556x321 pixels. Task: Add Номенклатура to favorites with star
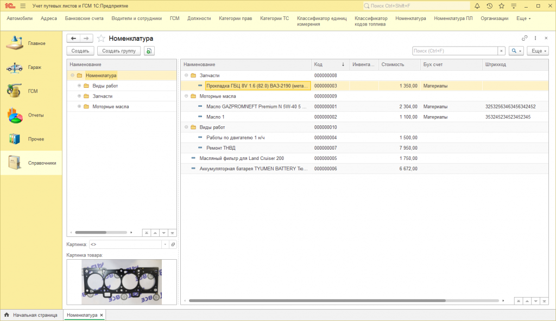coord(101,38)
